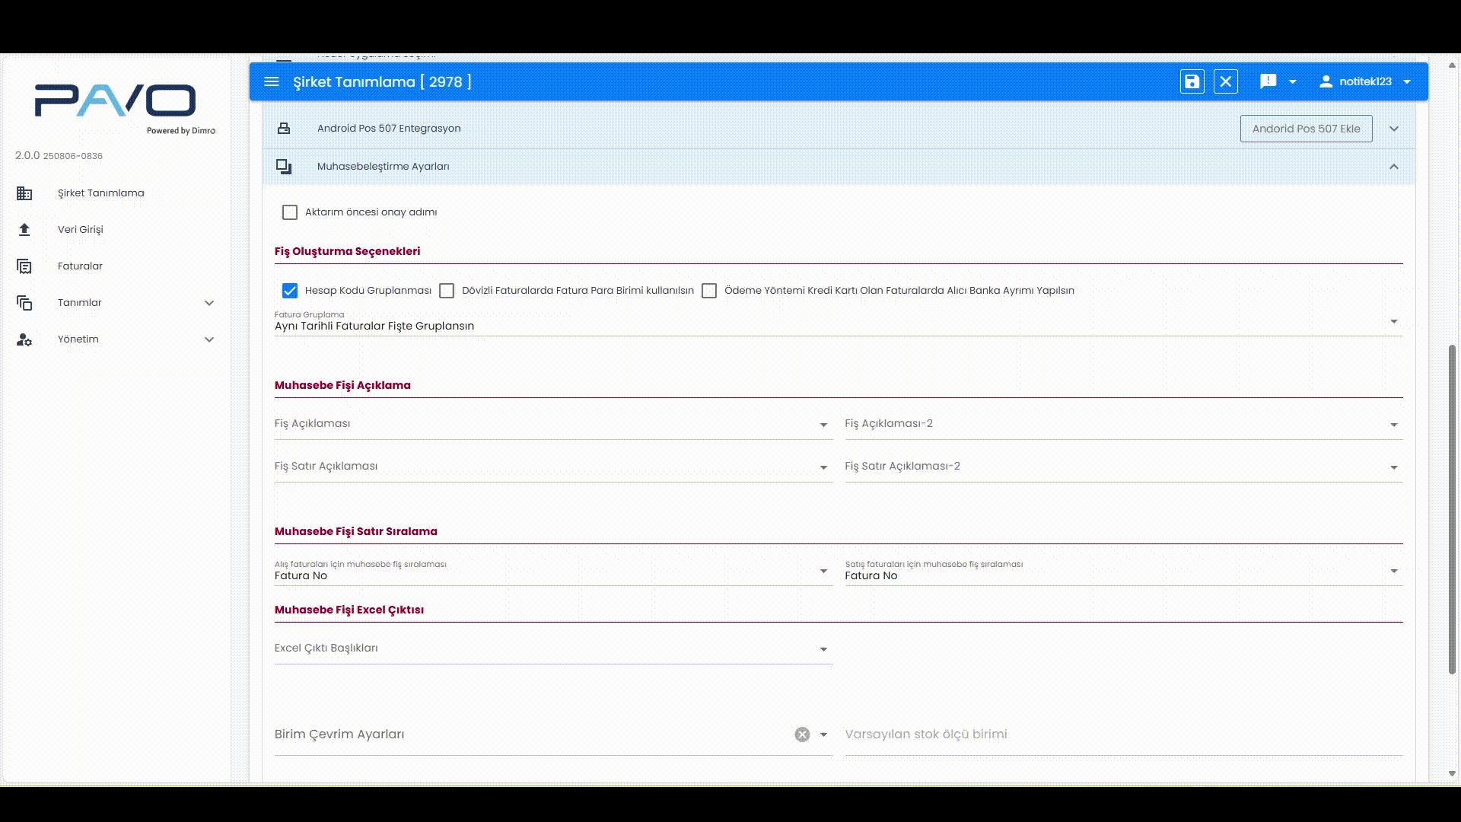Click the feedback message icon

point(1268,81)
